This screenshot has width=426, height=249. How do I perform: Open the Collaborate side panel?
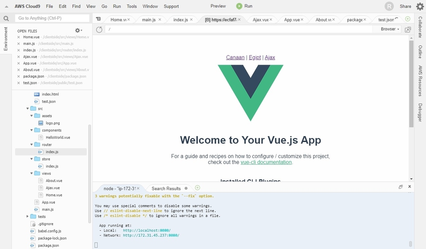(420, 27)
